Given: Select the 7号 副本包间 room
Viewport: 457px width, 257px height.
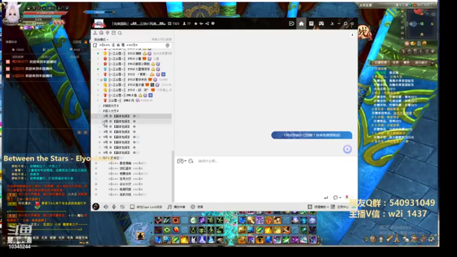Looking at the screenshot, I should (133, 147).
